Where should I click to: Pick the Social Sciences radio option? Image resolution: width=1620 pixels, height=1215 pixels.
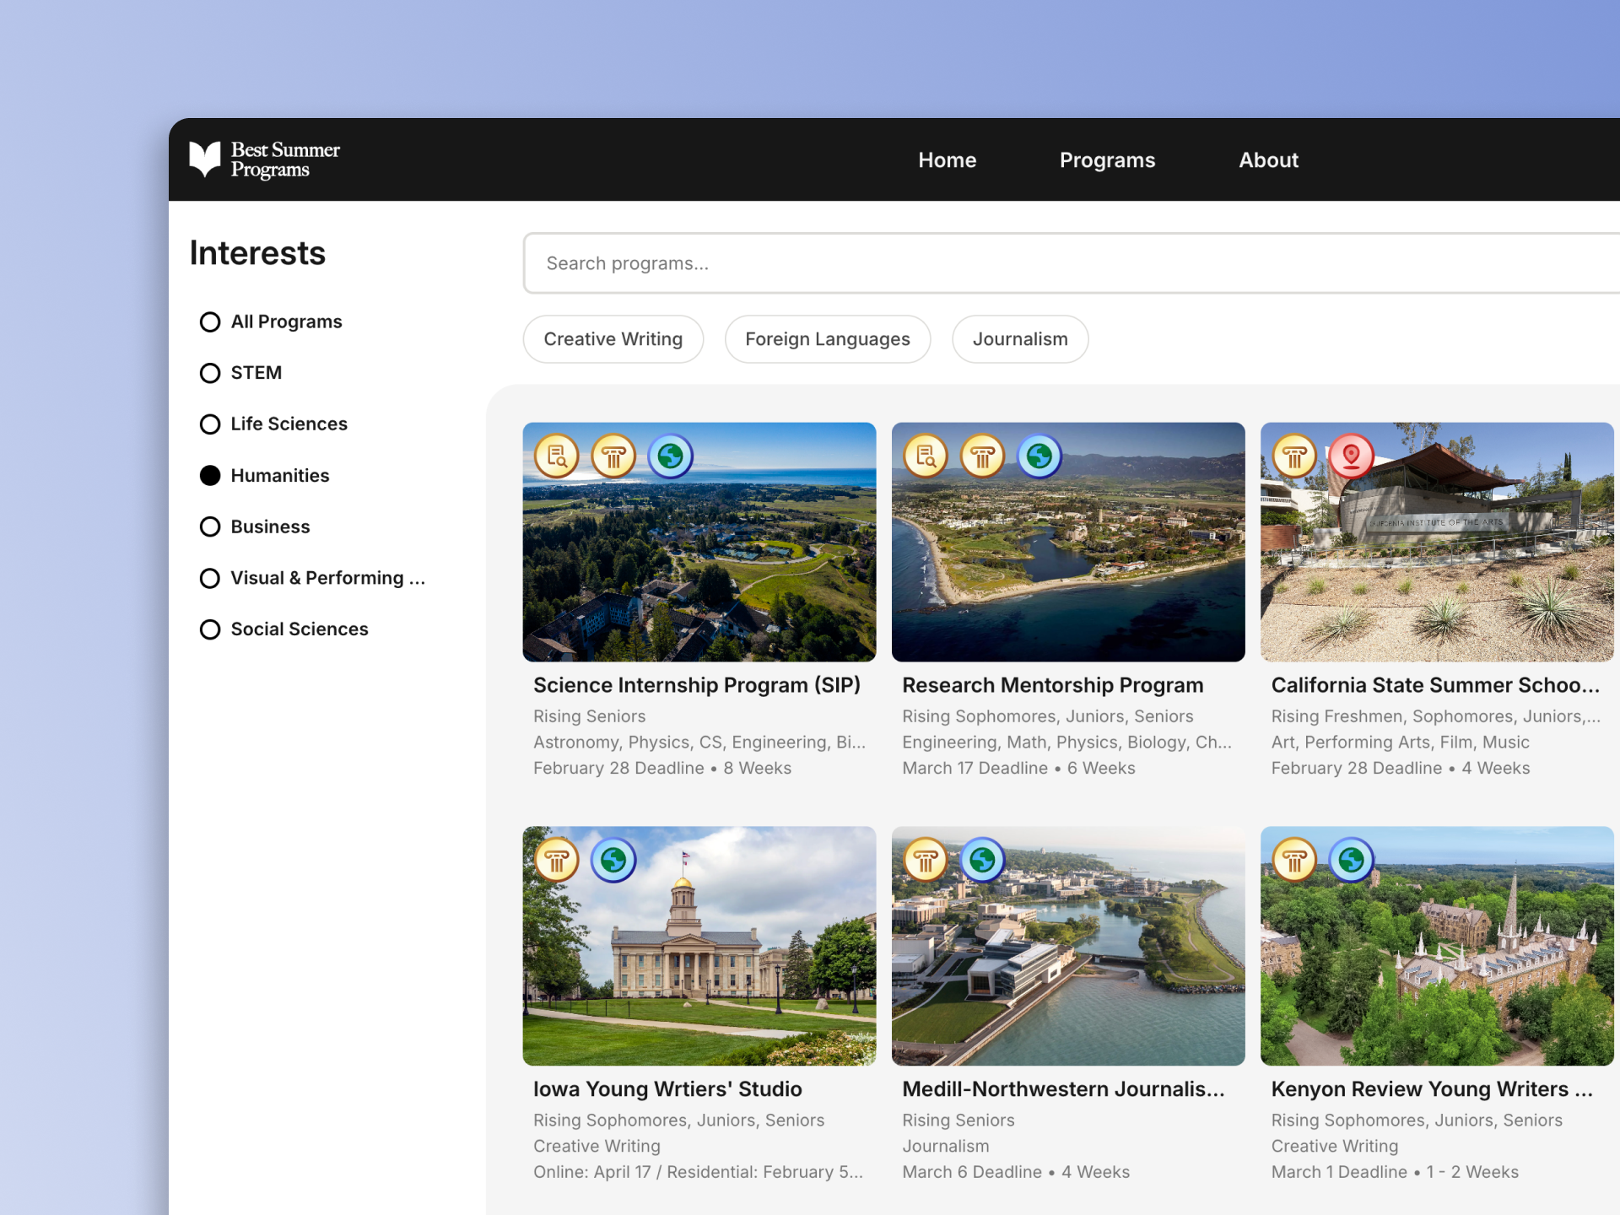(x=210, y=629)
